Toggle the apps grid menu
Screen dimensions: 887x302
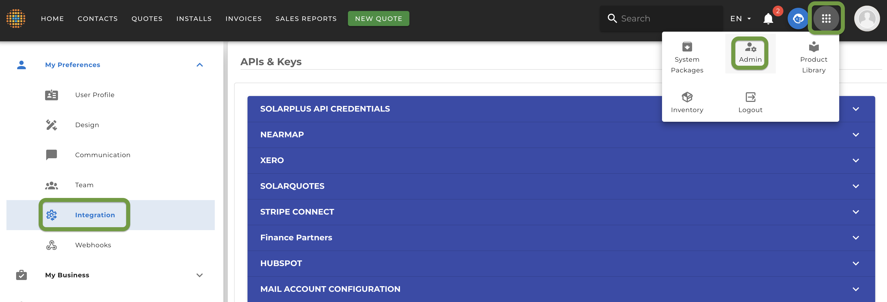coord(826,19)
